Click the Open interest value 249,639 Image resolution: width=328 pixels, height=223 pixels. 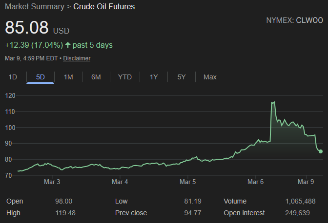point(297,213)
